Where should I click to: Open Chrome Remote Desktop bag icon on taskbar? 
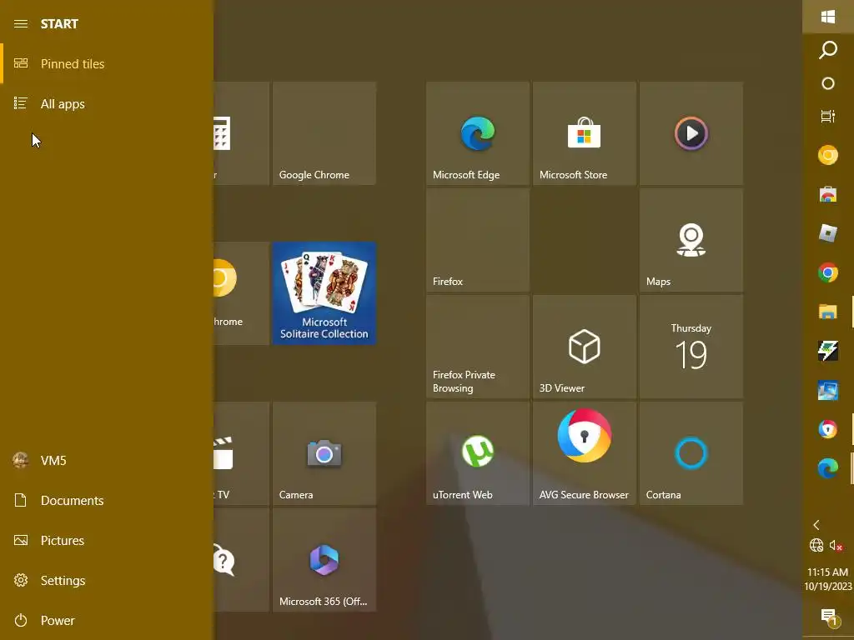(x=828, y=194)
